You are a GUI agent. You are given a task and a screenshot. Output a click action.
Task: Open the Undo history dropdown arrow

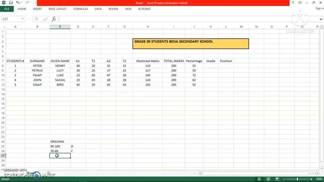pos(21,3)
